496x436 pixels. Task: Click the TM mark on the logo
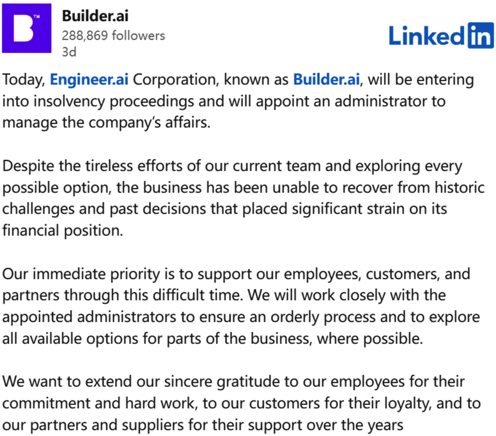pyautogui.click(x=37, y=17)
